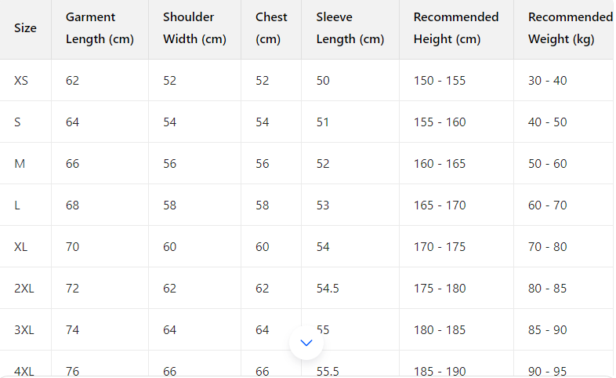Click the S size row label

coord(18,122)
